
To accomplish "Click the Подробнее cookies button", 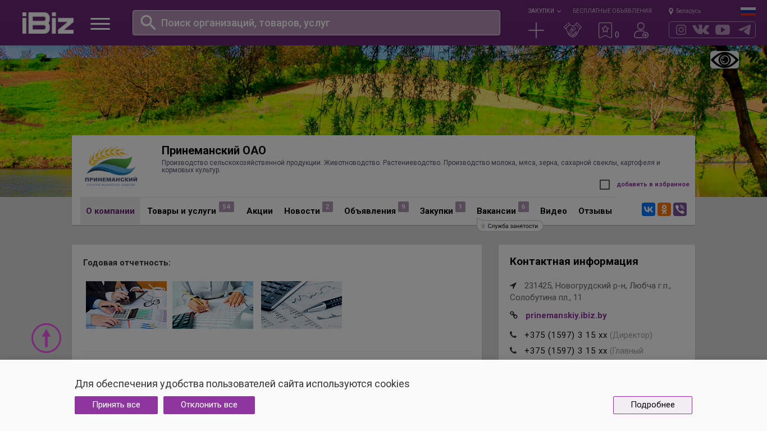I will pyautogui.click(x=652, y=405).
